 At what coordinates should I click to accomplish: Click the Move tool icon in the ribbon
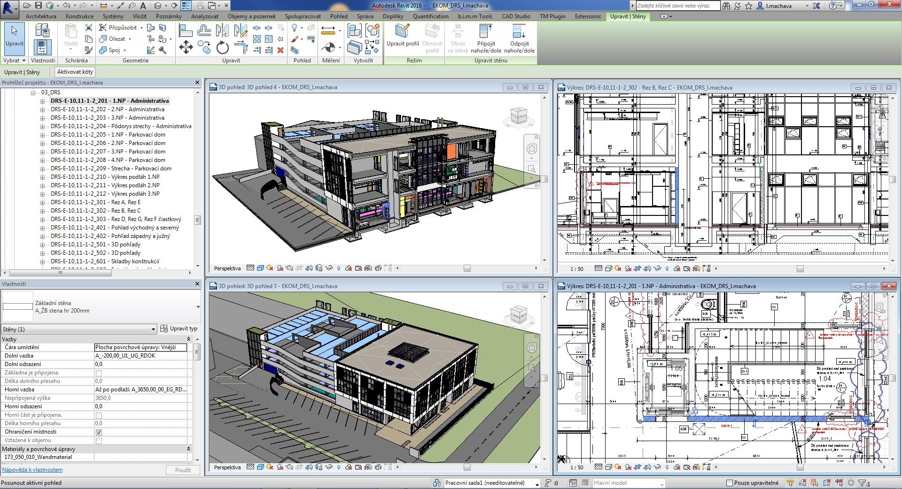(x=186, y=47)
